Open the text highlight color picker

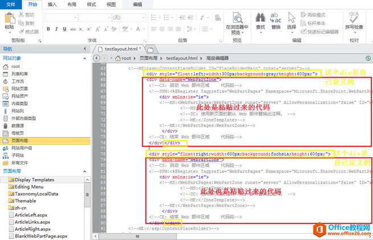click(126, 29)
